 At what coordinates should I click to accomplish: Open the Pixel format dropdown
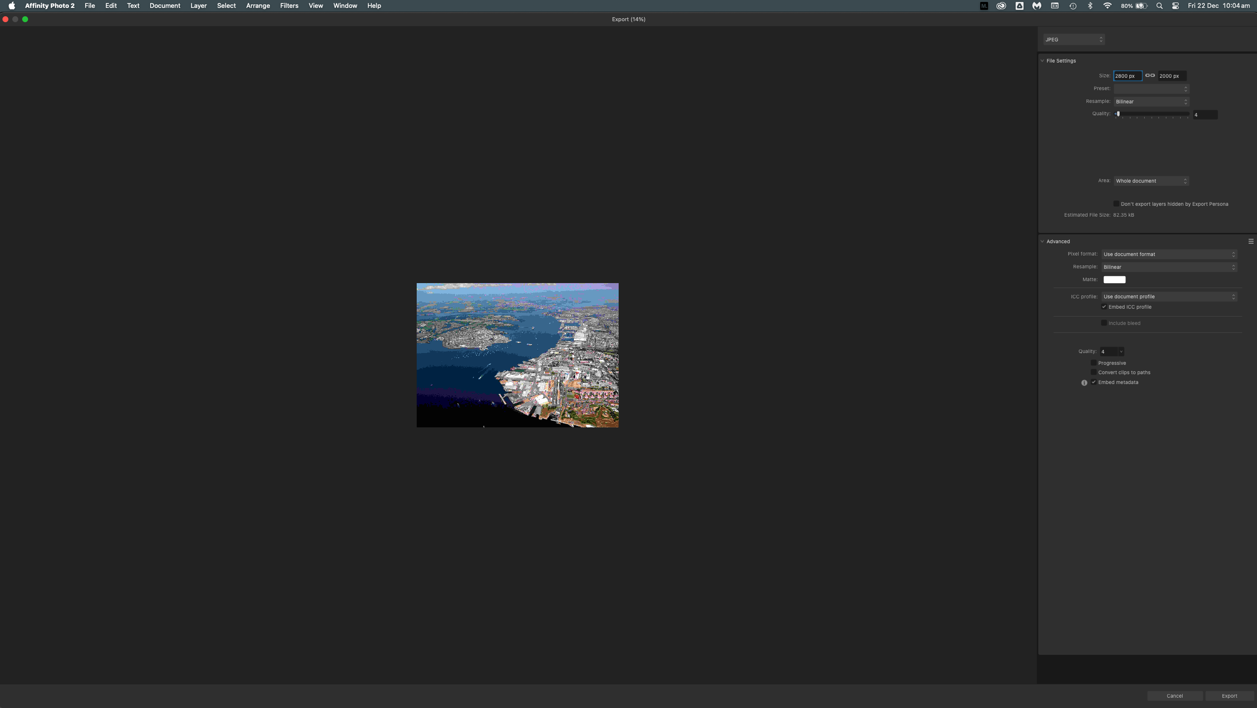pyautogui.click(x=1169, y=254)
